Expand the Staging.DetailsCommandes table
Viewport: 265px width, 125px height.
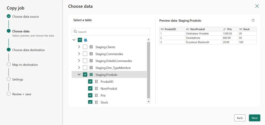[79, 61]
